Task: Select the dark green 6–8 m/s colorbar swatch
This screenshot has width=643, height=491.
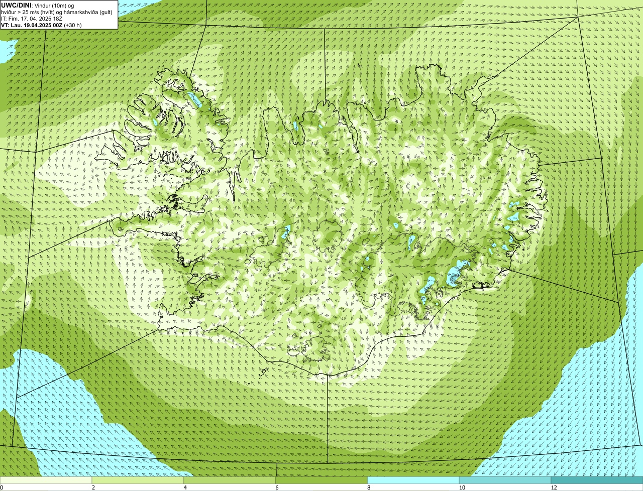Action: tap(321, 480)
